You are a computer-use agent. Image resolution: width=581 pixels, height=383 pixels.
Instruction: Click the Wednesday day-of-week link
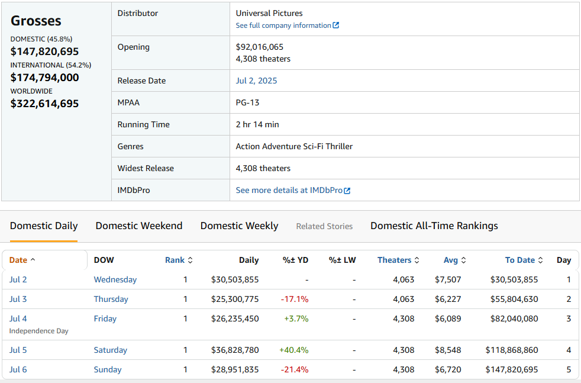coord(115,279)
